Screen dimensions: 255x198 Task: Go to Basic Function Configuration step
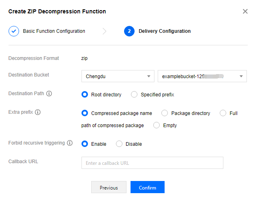click(54, 31)
